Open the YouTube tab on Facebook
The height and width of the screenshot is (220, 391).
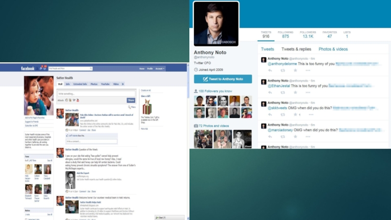(x=105, y=84)
